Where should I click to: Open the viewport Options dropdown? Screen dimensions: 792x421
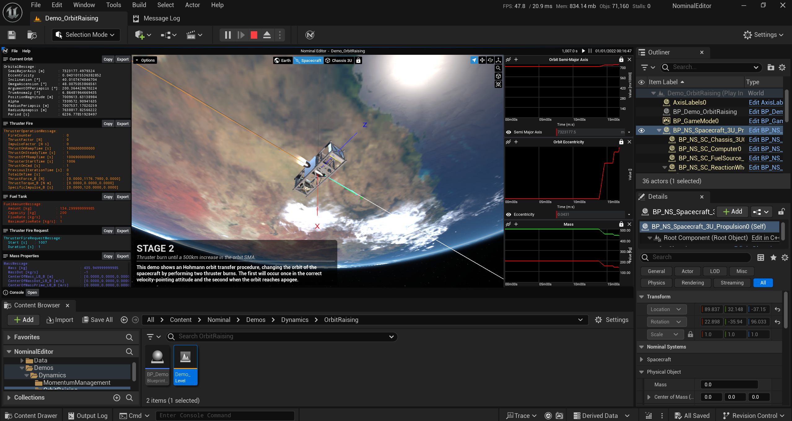coord(145,60)
